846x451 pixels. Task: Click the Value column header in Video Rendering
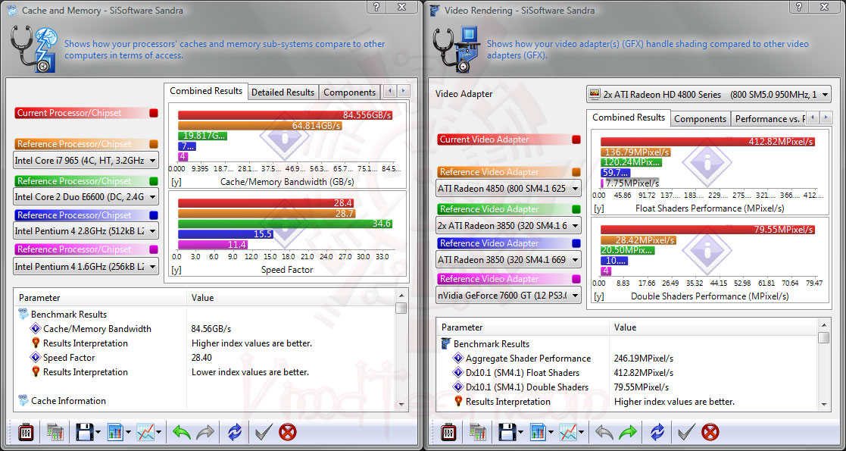713,327
